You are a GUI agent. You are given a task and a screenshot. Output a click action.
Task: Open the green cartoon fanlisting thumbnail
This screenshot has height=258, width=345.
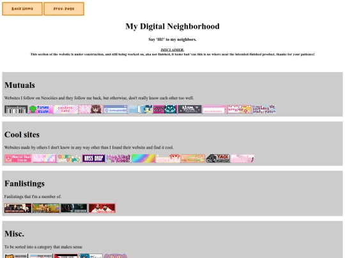pos(46,208)
